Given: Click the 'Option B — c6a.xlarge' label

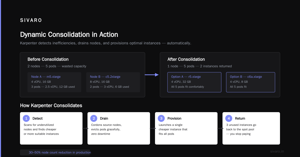Looking at the screenshot, I should click(246, 77).
